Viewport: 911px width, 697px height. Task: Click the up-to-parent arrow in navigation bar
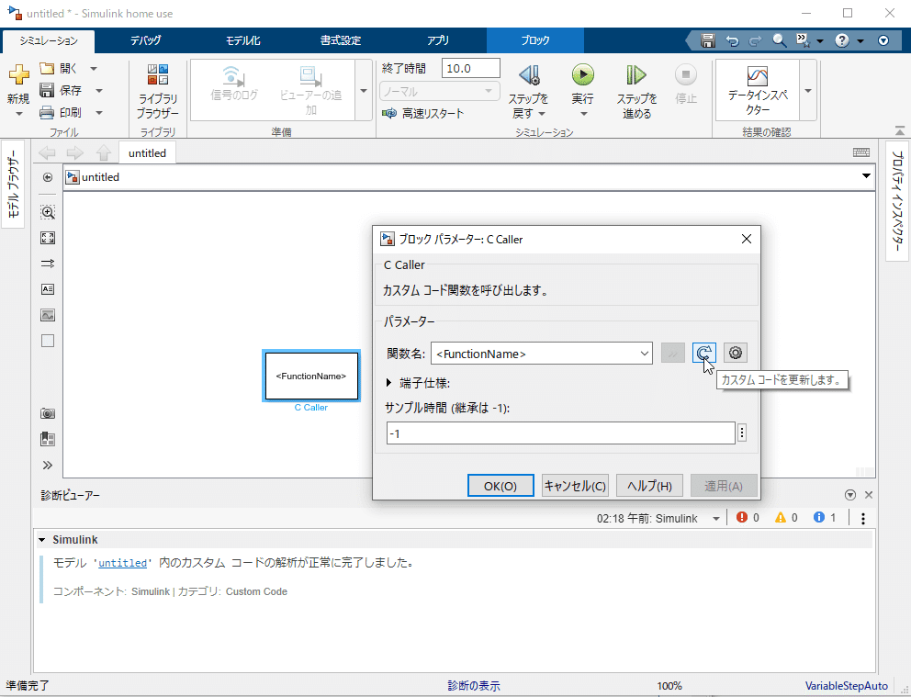pyautogui.click(x=104, y=152)
